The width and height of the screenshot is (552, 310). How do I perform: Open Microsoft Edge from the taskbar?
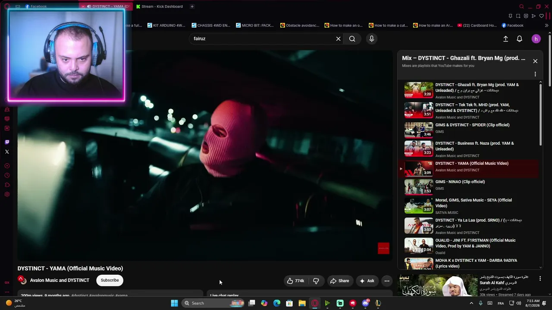(x=277, y=303)
